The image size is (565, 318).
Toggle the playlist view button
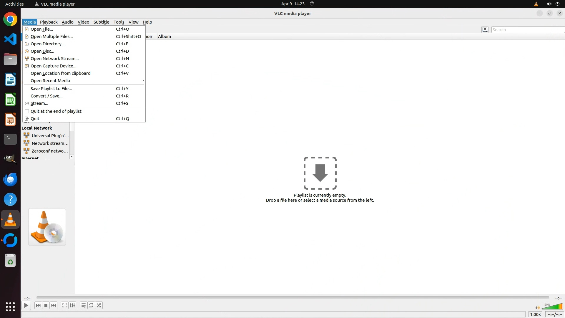tap(84, 305)
